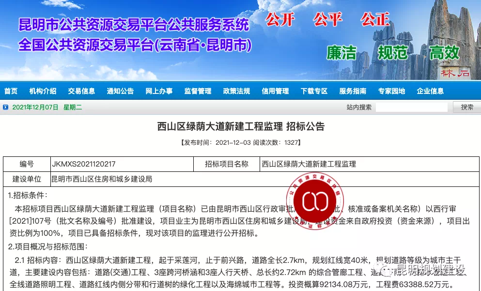
Task: Select the tender number JKMXS2021120217 cell
Action: 122,164
